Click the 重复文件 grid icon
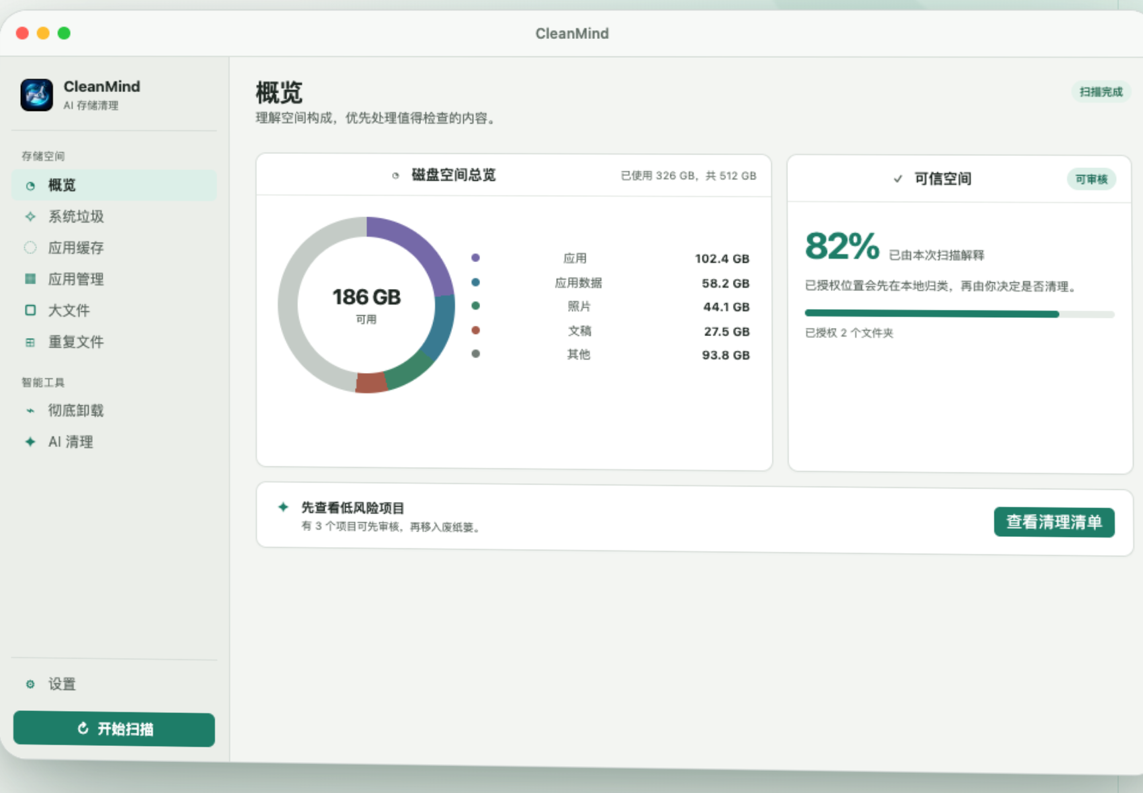 pos(30,342)
